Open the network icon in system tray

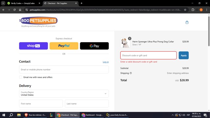(x=180, y=115)
